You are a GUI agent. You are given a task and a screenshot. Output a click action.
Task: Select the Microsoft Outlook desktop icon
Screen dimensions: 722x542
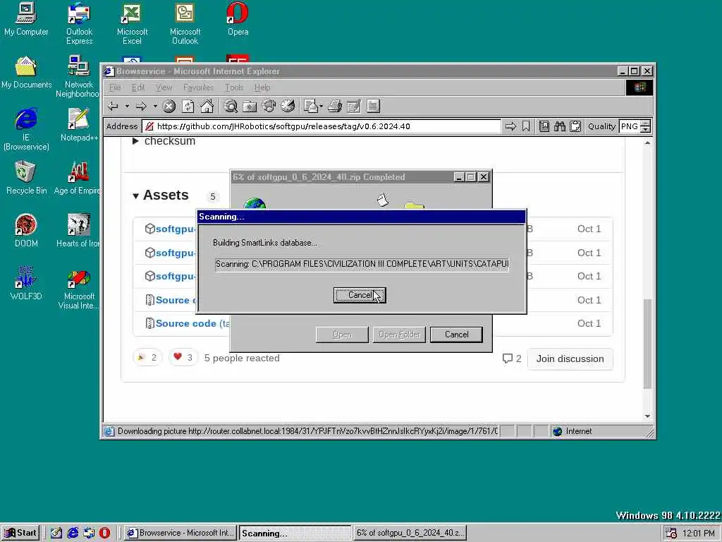point(185,24)
